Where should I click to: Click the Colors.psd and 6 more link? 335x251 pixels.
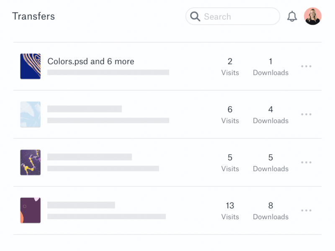pos(90,61)
